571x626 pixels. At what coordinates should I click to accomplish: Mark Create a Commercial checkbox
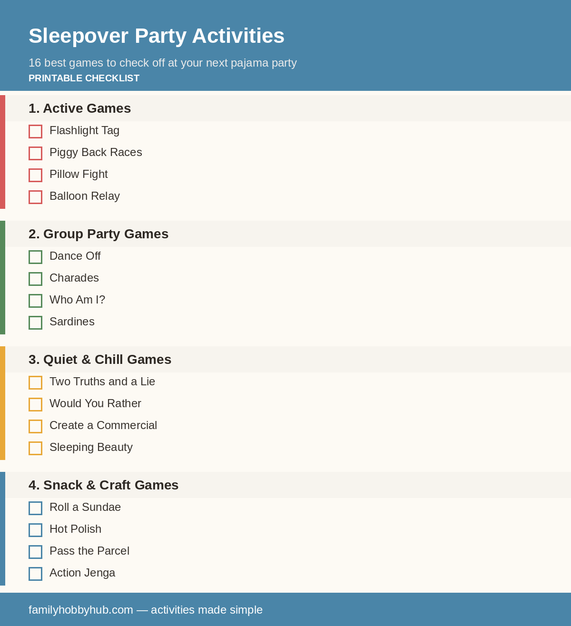click(x=35, y=426)
